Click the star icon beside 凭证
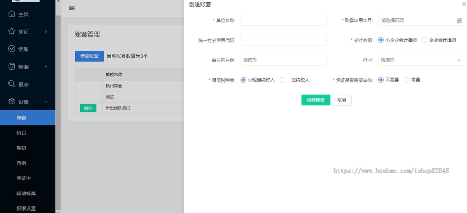 [12, 32]
